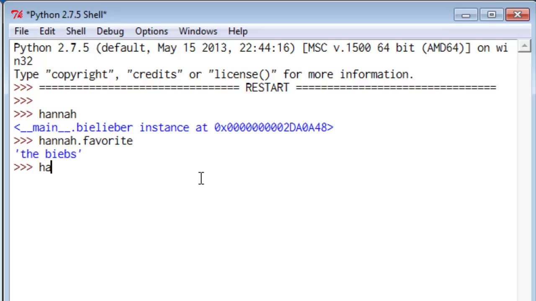Minimize the Python Shell window
This screenshot has height=301, width=536.
coord(466,15)
